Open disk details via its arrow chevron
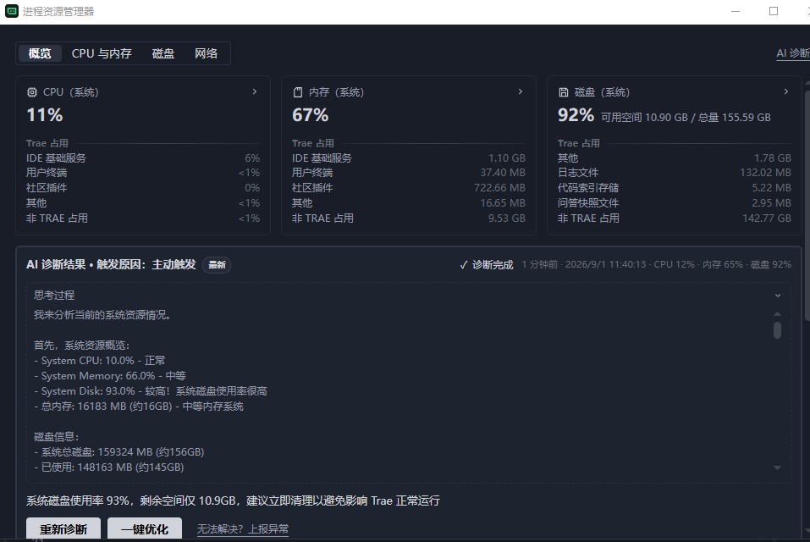810x542 pixels. coord(785,91)
